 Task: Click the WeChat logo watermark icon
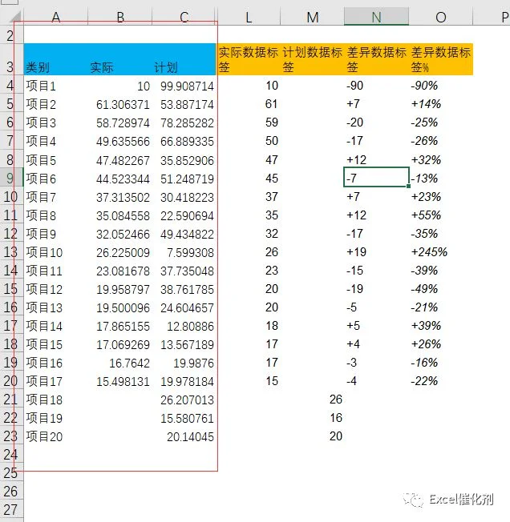[413, 500]
